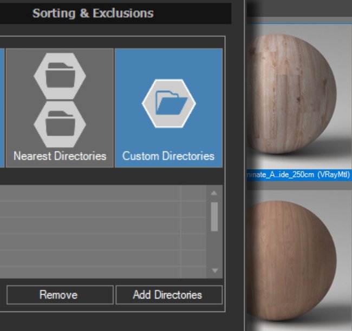Viewport: 352px width, 331px height.
Task: Click the first row of the directories list
Action: (x=103, y=193)
